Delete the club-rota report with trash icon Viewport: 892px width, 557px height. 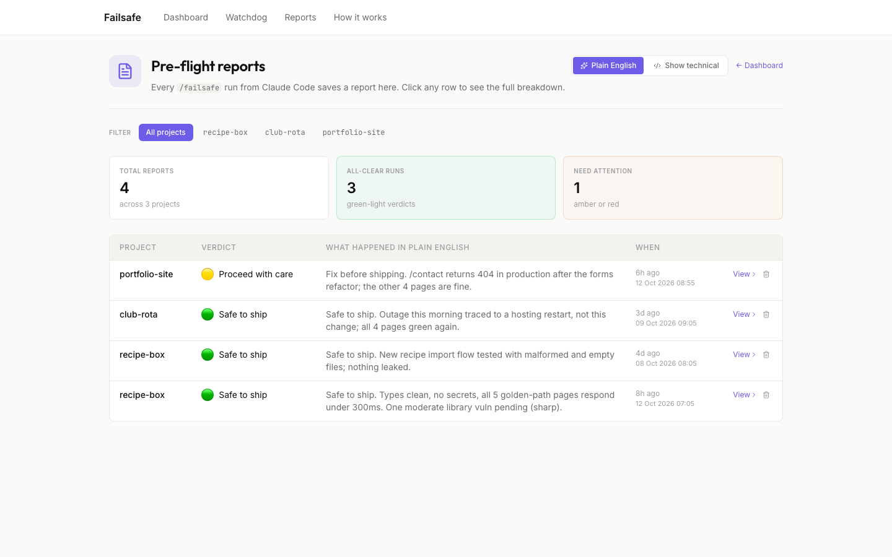pos(766,314)
